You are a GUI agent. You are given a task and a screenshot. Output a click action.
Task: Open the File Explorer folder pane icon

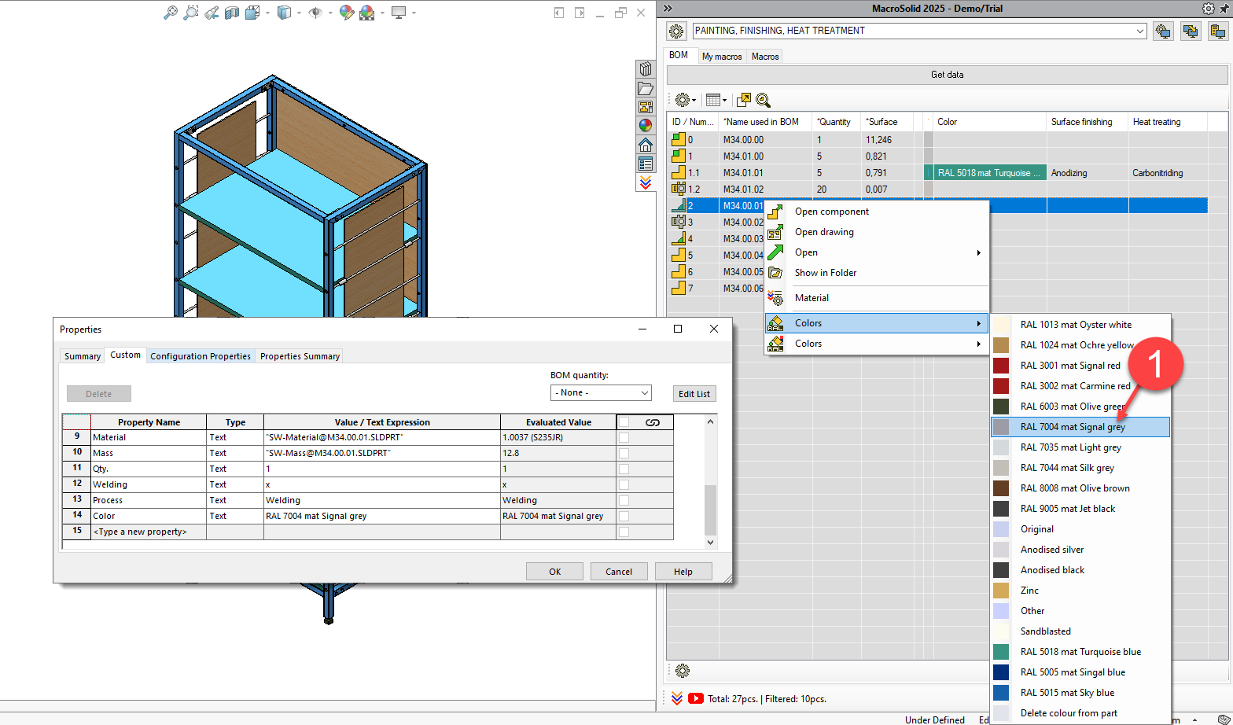point(646,88)
